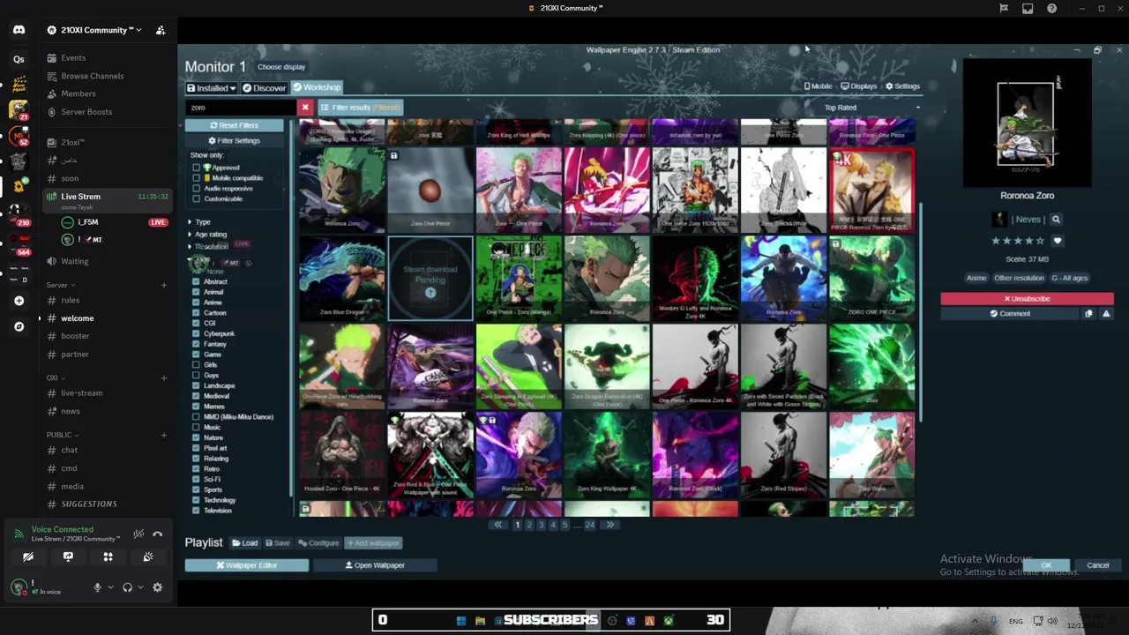Mute microphone in Discord user panel
The width and height of the screenshot is (1129, 635).
[x=98, y=587]
